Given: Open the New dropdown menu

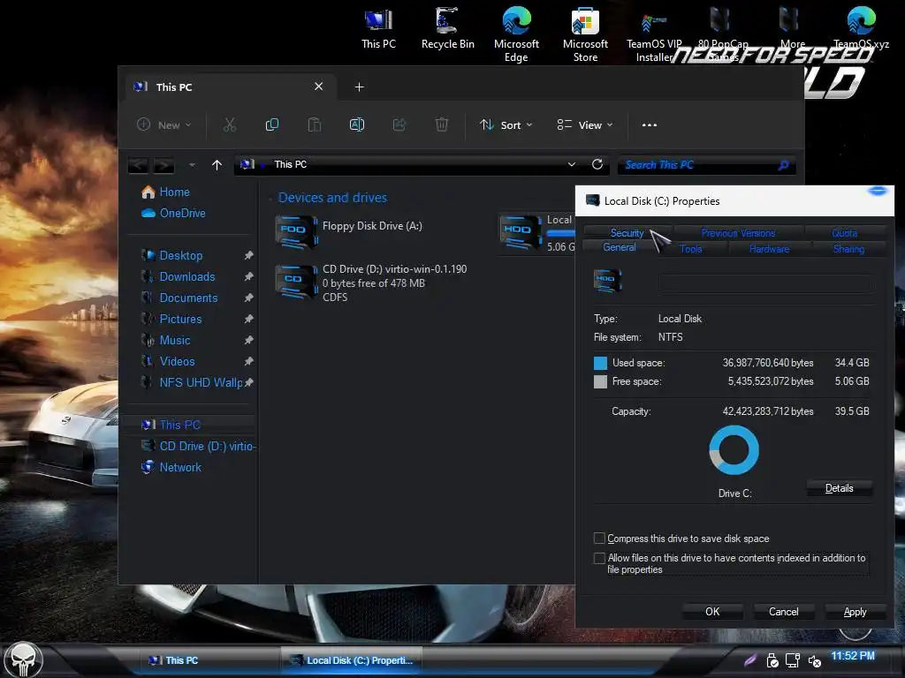Looking at the screenshot, I should (x=164, y=124).
